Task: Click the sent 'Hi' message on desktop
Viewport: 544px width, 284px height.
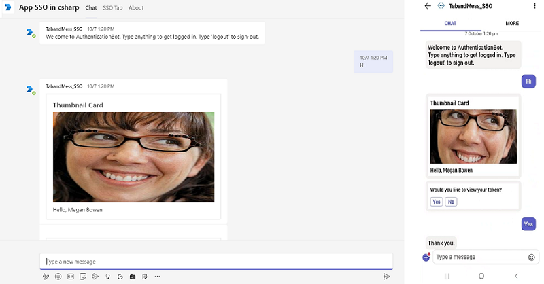Action: [x=373, y=62]
